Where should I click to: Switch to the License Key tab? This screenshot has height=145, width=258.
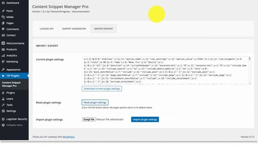click(x=47, y=29)
